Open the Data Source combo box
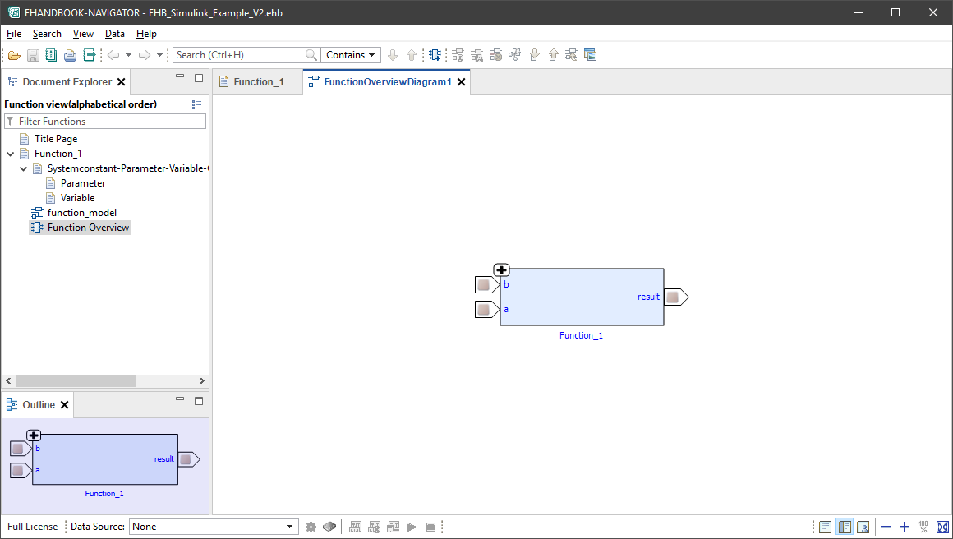 click(212, 527)
